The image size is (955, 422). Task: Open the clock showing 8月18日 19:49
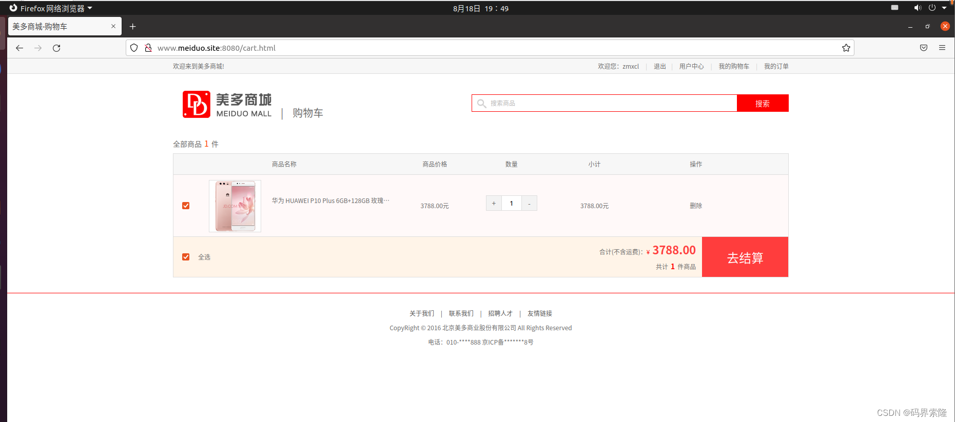pos(481,8)
